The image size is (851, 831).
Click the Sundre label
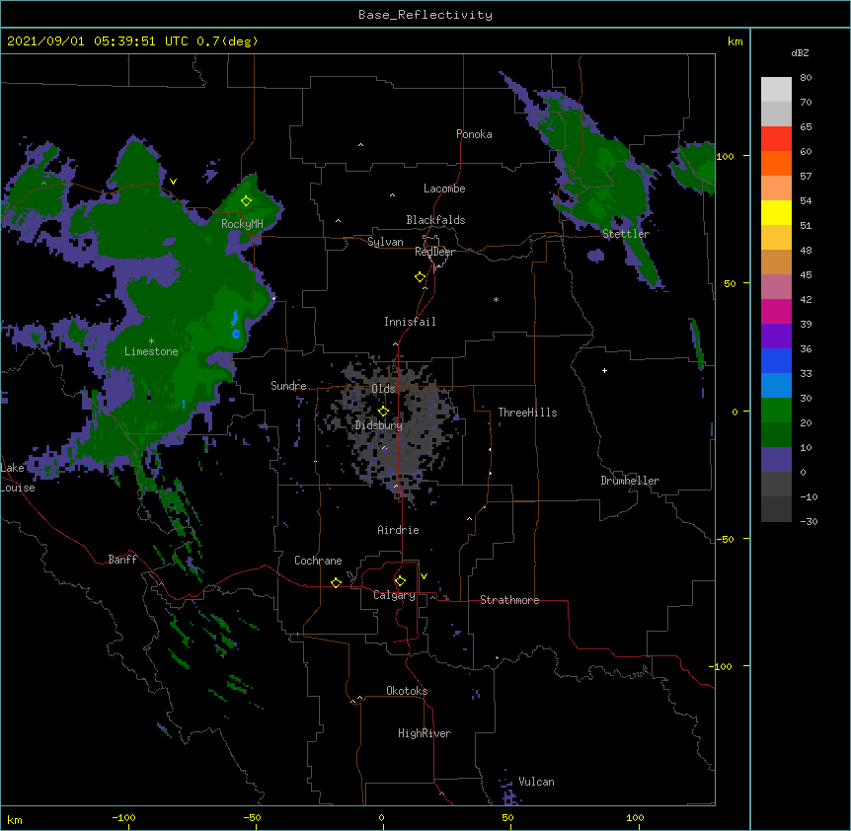pos(288,386)
